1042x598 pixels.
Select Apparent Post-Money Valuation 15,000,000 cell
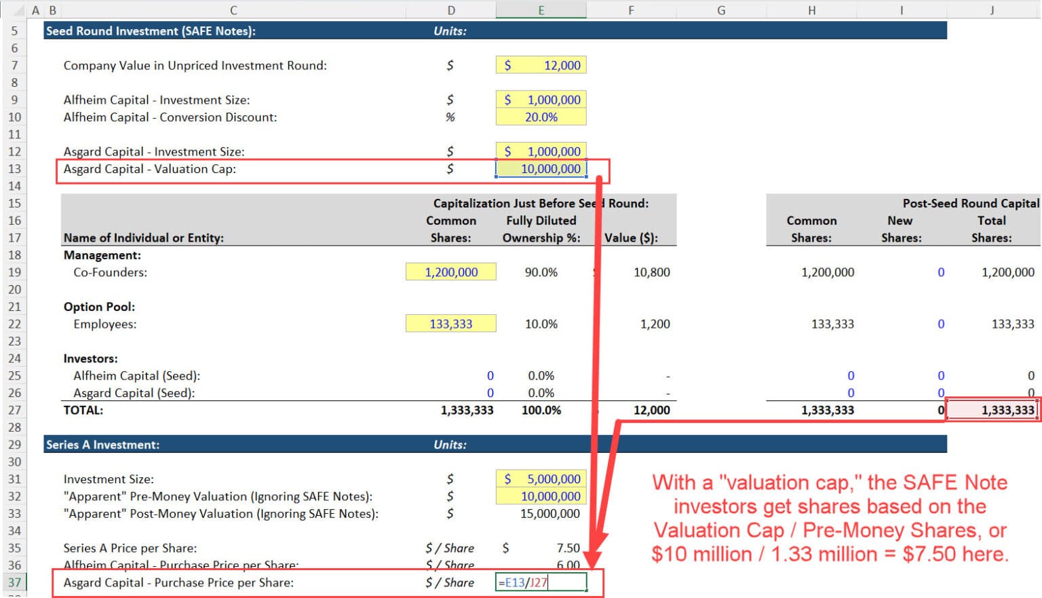pos(541,514)
